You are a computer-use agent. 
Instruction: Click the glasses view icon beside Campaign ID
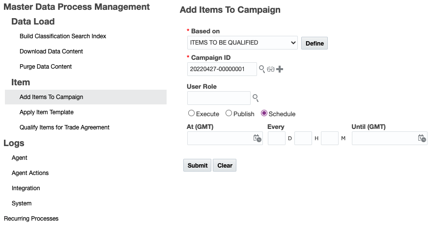click(x=271, y=69)
